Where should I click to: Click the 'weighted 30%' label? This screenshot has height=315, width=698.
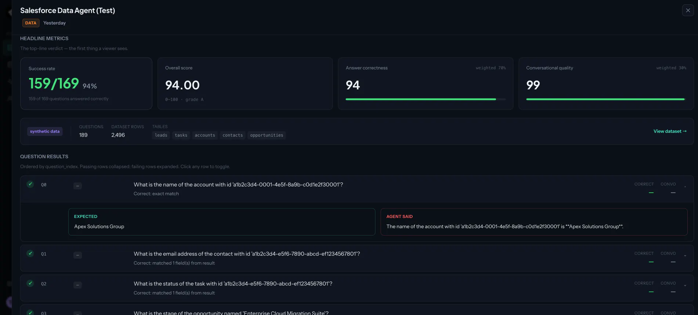coord(671,68)
